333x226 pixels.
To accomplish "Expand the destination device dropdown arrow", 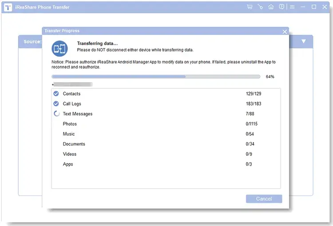I will tap(304, 41).
